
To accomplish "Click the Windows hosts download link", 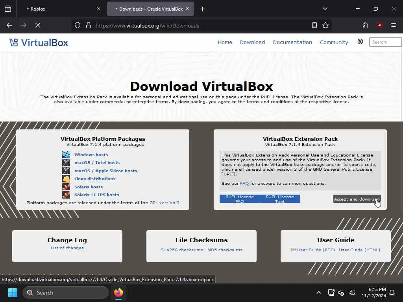I will [91, 155].
